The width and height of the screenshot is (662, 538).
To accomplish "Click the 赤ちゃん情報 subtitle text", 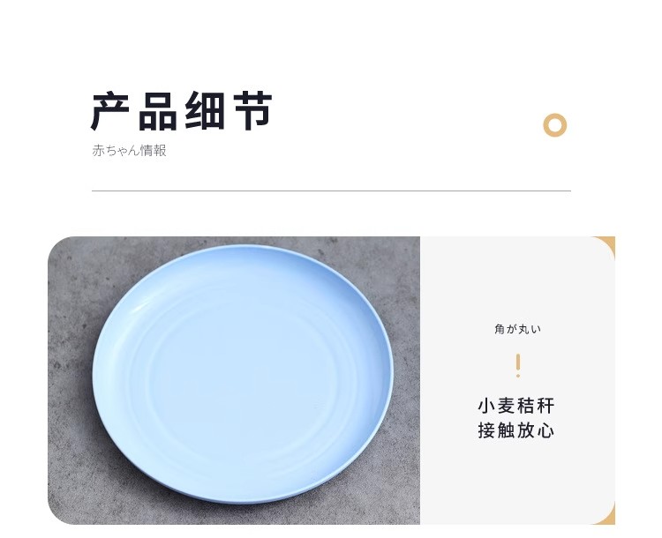I will 129,151.
